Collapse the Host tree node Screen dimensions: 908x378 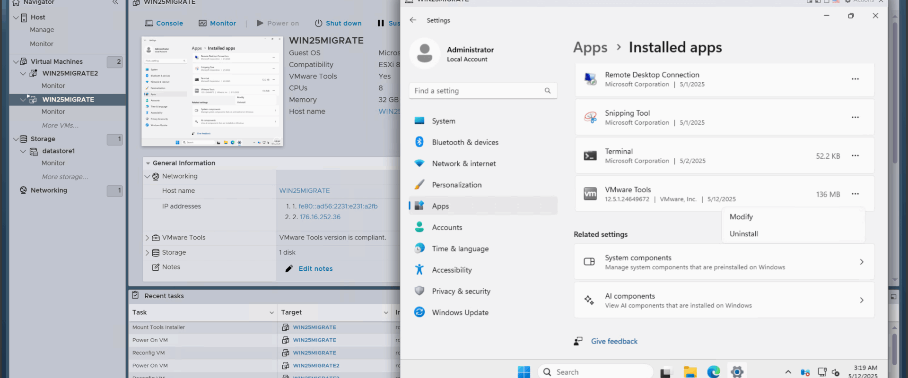16,17
